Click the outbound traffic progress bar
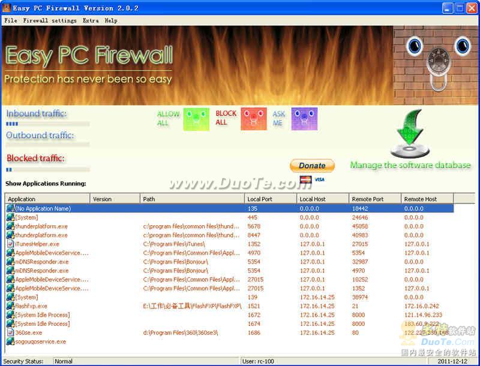 (48, 144)
